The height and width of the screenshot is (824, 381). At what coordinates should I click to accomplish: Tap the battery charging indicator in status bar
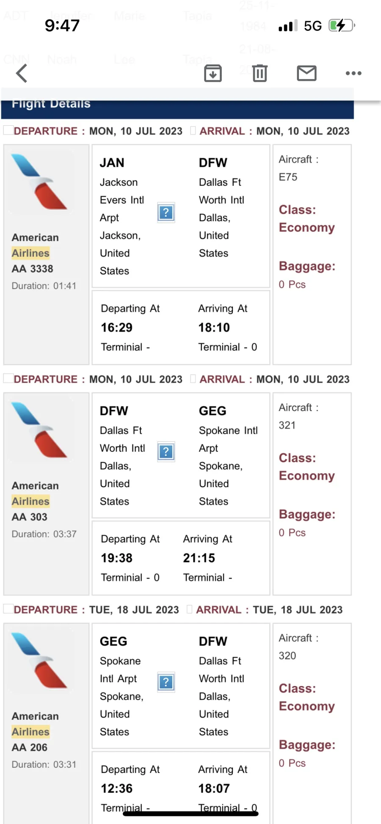(342, 26)
